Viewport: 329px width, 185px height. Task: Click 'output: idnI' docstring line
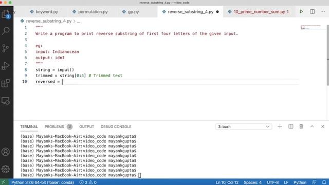pyautogui.click(x=50, y=58)
